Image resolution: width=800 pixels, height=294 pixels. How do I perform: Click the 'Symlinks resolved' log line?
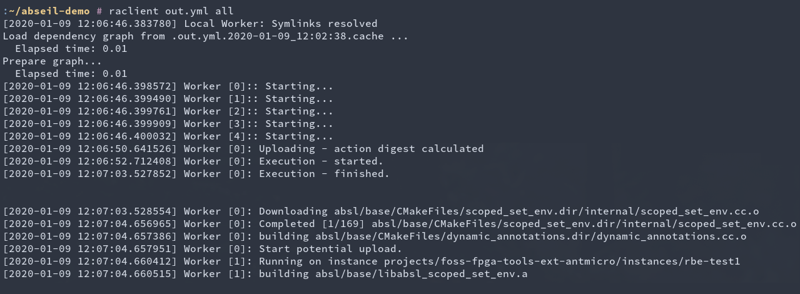click(x=190, y=24)
